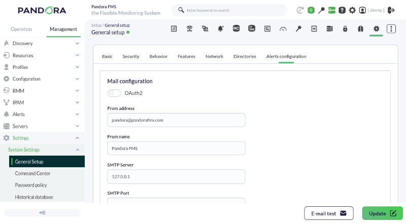Click the SMTP Server input field
Viewport: 406px width, 223px height.
click(176, 176)
